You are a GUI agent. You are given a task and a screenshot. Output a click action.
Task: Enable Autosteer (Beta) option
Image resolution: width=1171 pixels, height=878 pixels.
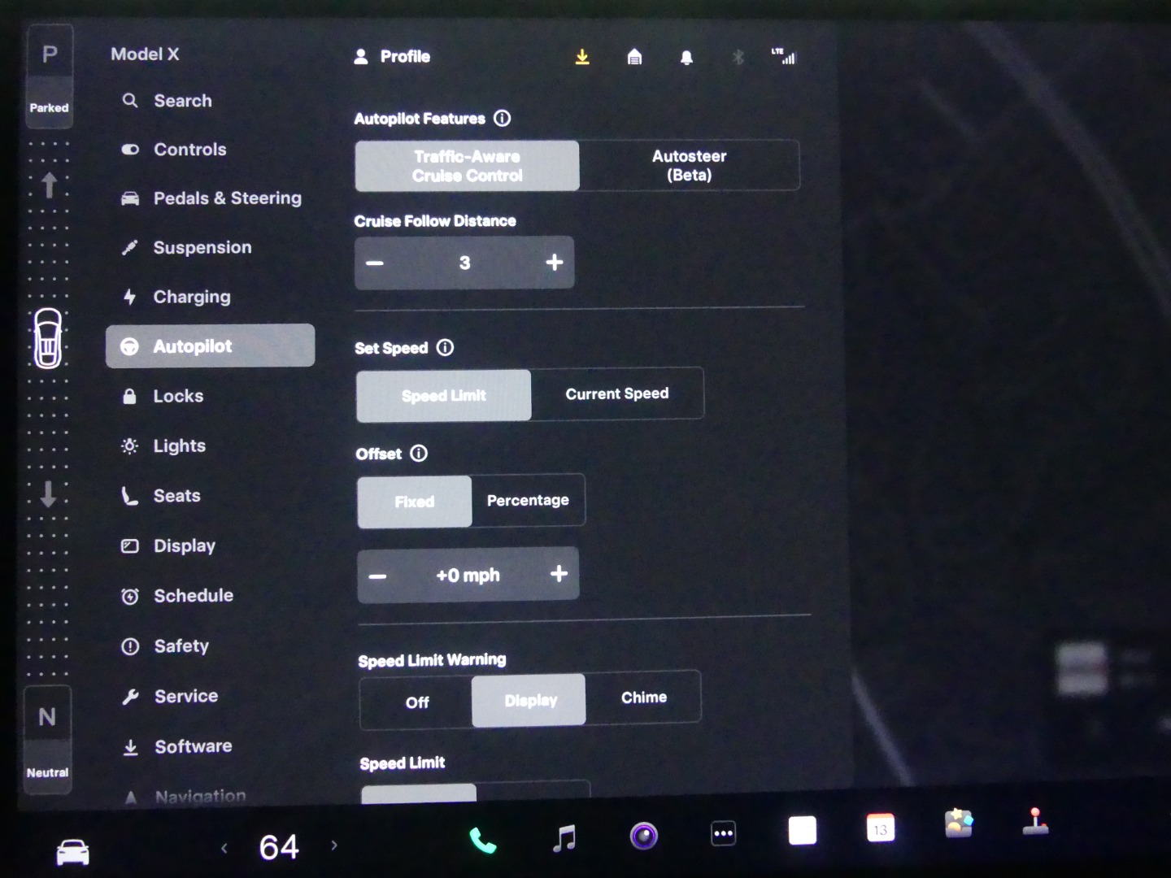point(689,166)
